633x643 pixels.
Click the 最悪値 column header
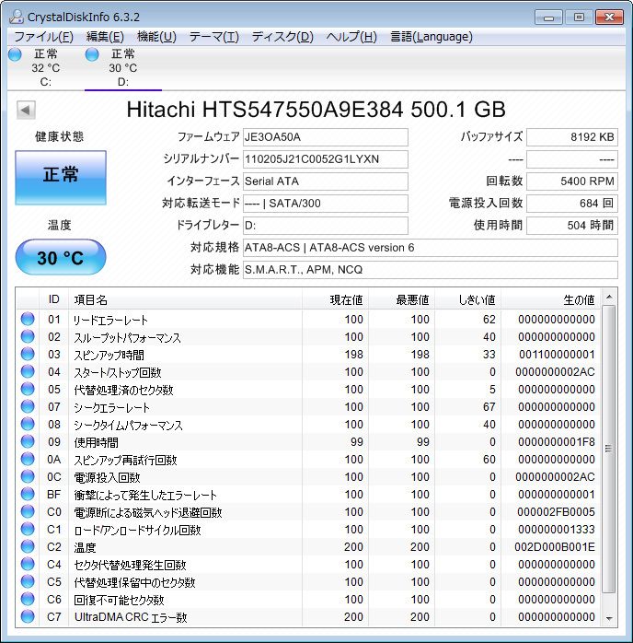coord(401,299)
